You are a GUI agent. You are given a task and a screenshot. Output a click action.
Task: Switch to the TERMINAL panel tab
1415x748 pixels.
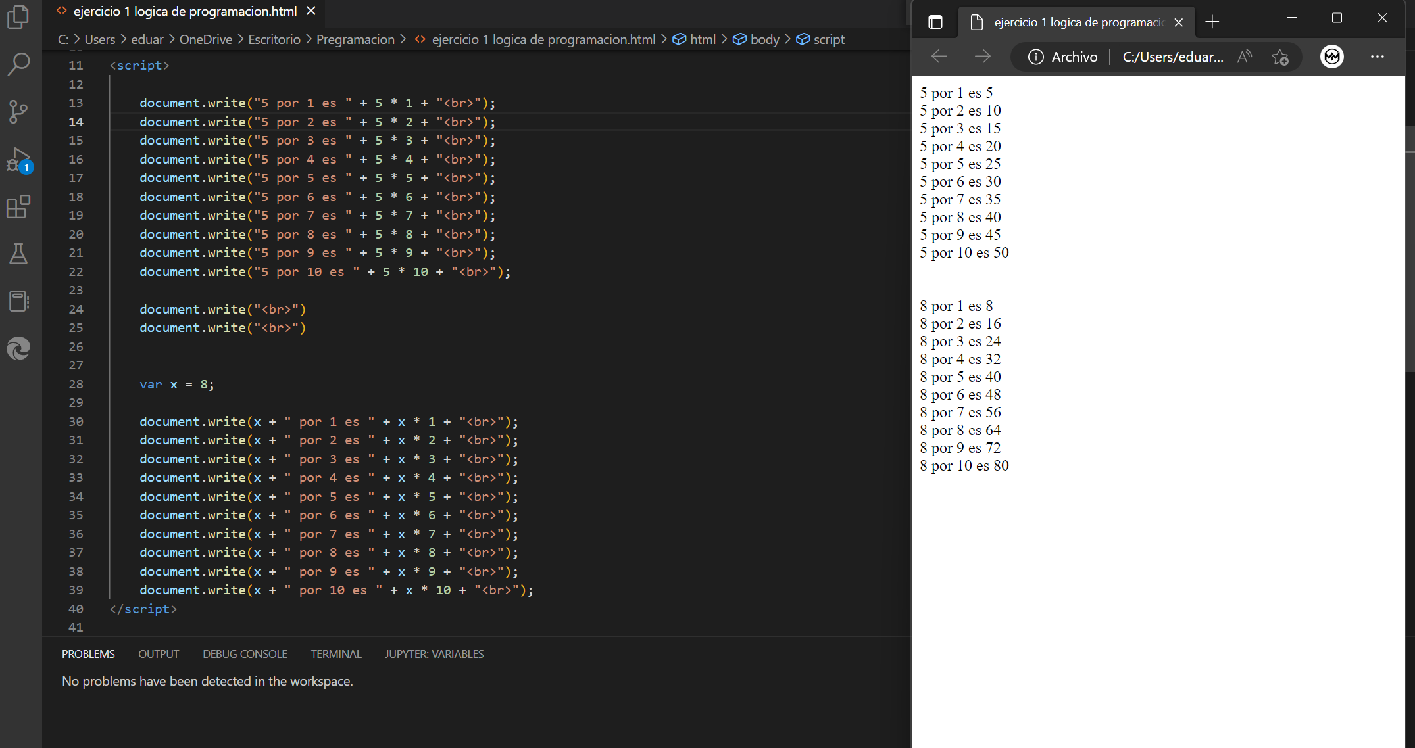point(336,654)
